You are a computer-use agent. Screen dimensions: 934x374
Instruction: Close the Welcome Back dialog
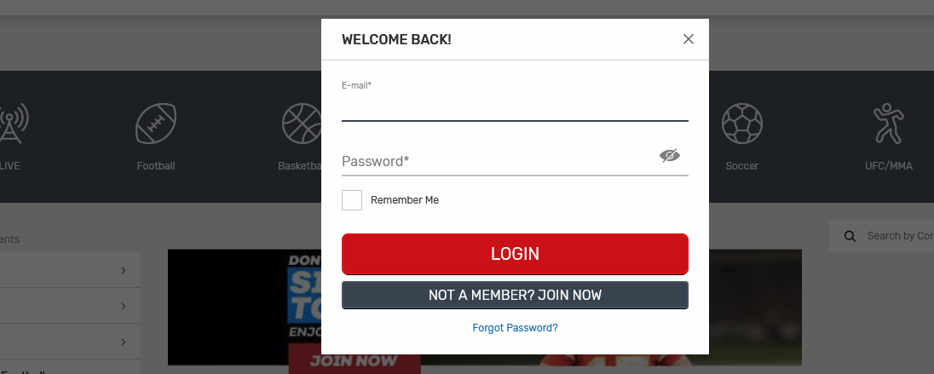689,39
